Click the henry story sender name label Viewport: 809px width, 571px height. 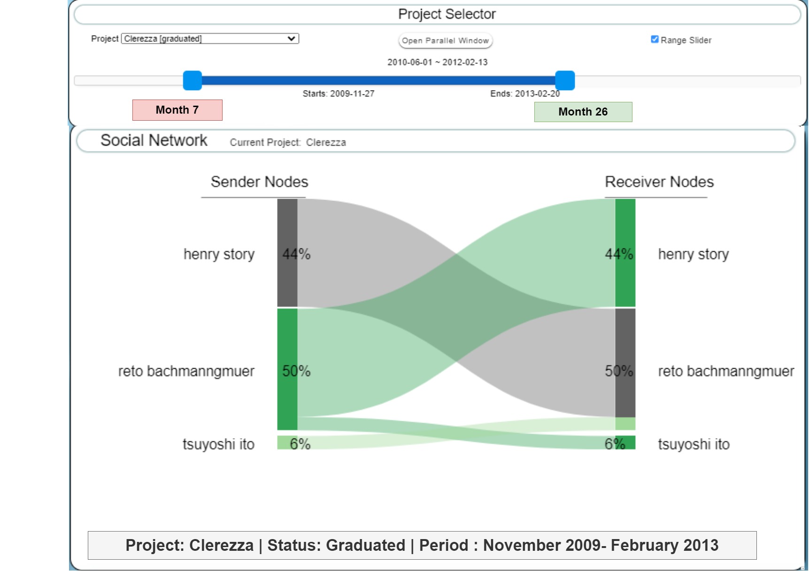pyautogui.click(x=219, y=254)
